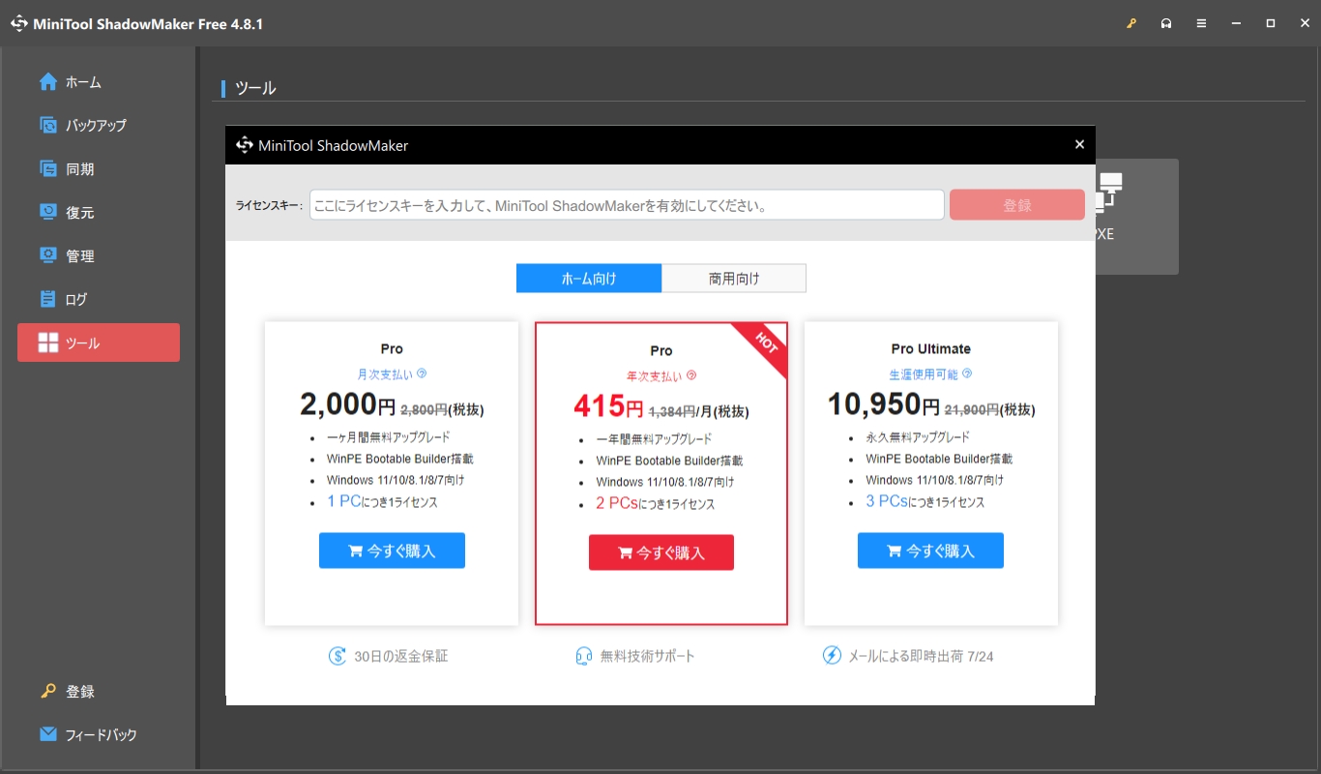Buy the 2,000円 monthly Pro plan
Screen dimensions: 1321x774
[x=392, y=551]
